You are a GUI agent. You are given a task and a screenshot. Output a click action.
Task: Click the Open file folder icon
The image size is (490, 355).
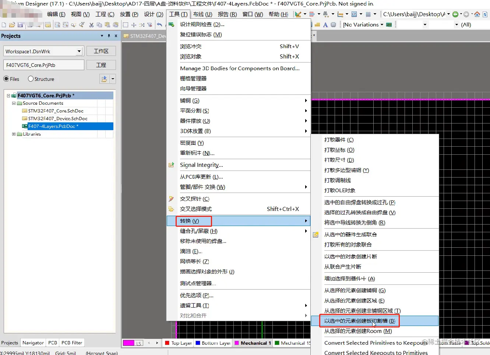(12, 25)
